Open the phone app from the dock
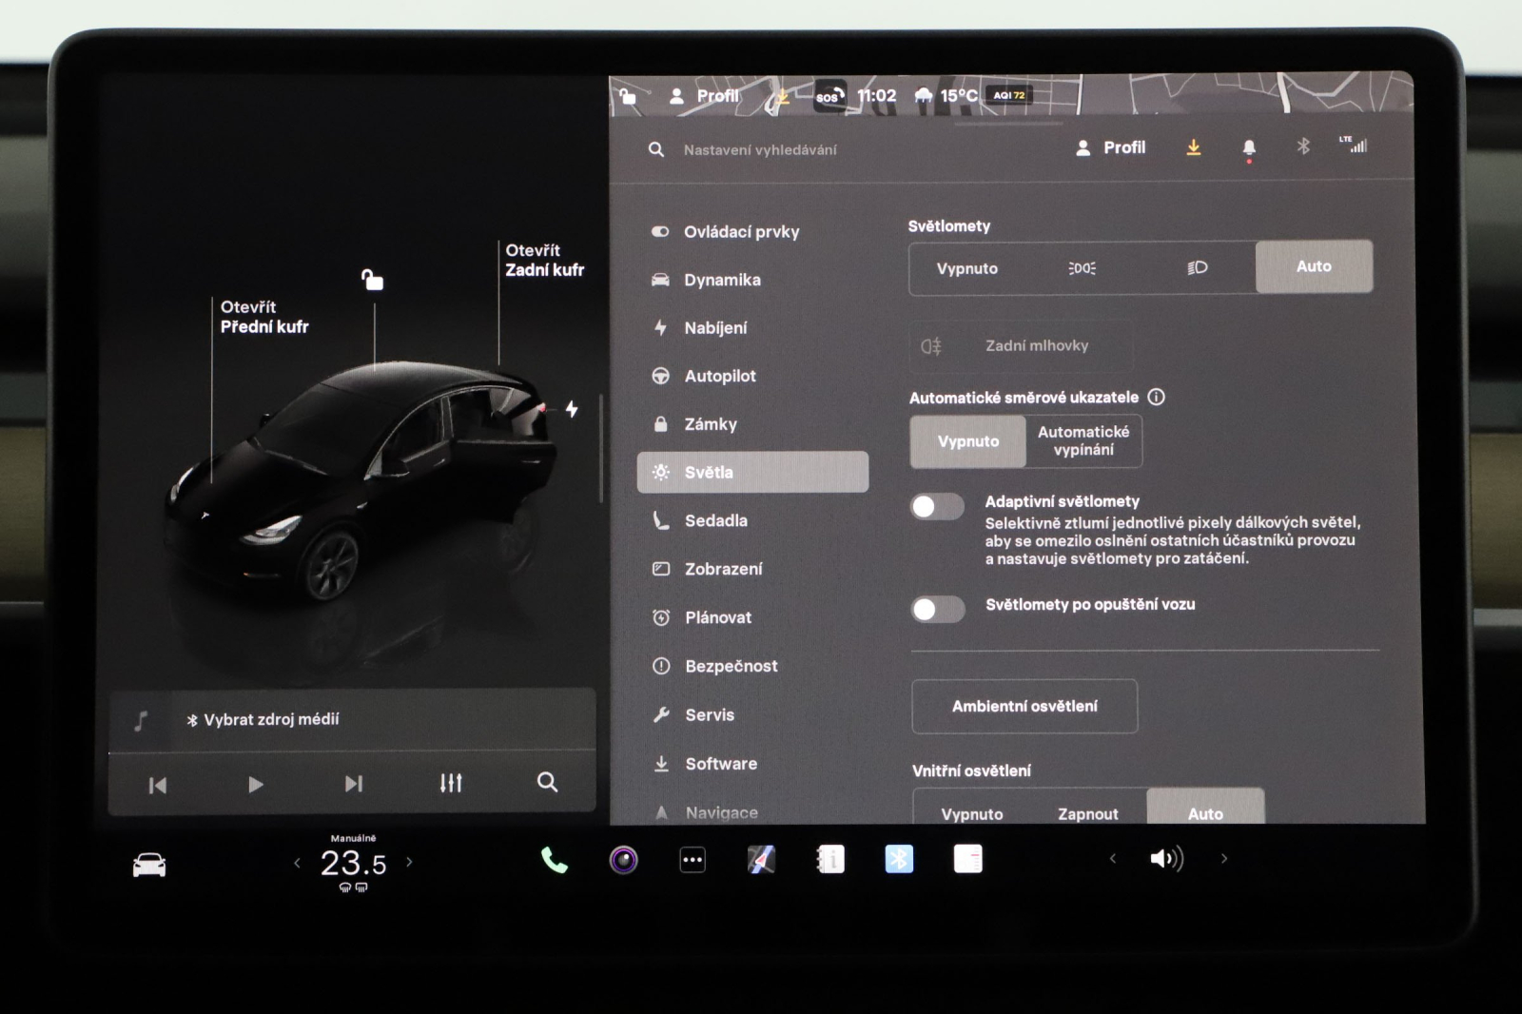The image size is (1522, 1014). click(555, 859)
